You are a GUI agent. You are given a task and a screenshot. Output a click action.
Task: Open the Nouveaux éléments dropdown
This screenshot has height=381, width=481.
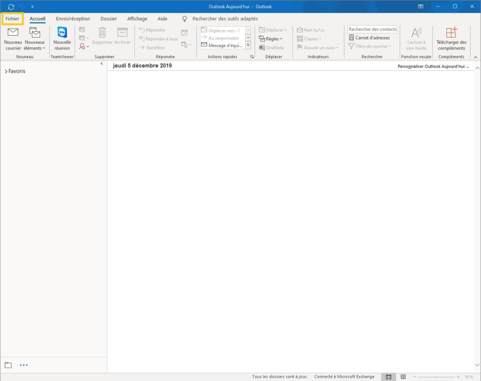(34, 39)
